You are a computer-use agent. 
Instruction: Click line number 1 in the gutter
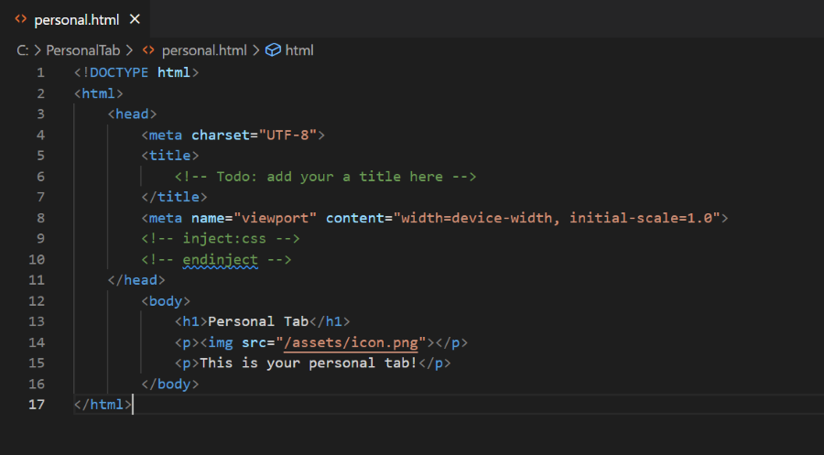(40, 72)
